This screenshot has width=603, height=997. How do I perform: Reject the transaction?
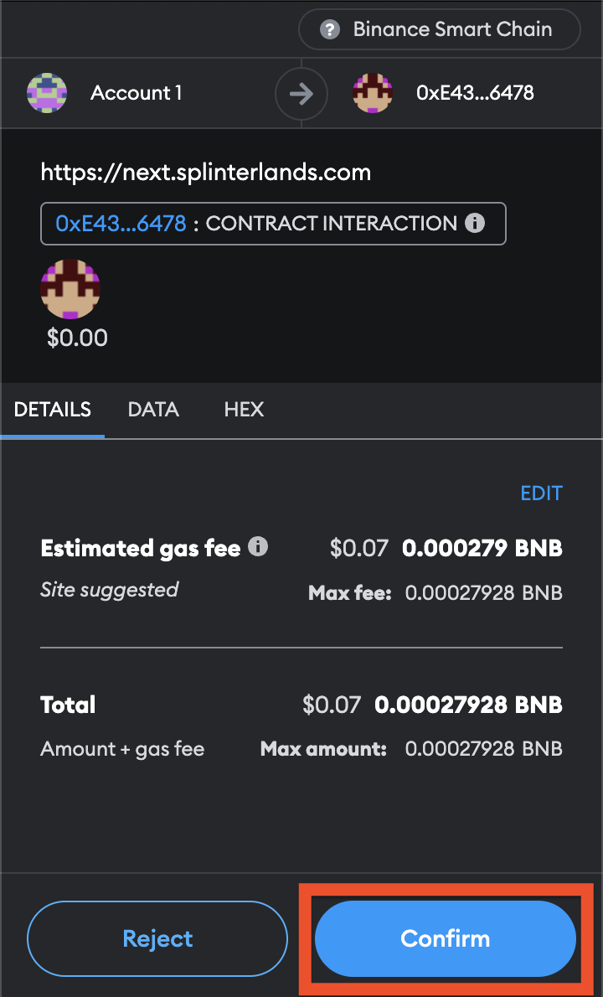(x=157, y=938)
